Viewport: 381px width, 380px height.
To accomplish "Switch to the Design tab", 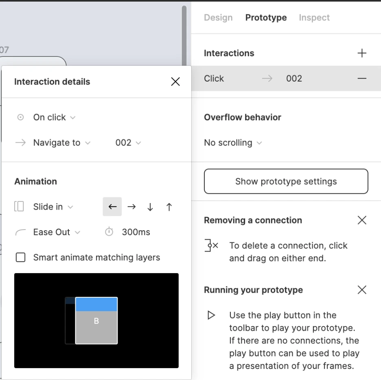I will click(x=218, y=18).
